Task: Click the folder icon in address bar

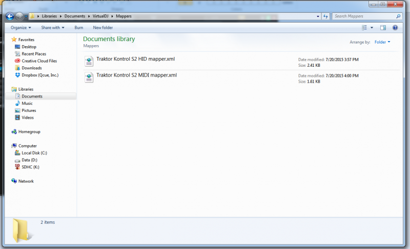Action: pos(32,16)
